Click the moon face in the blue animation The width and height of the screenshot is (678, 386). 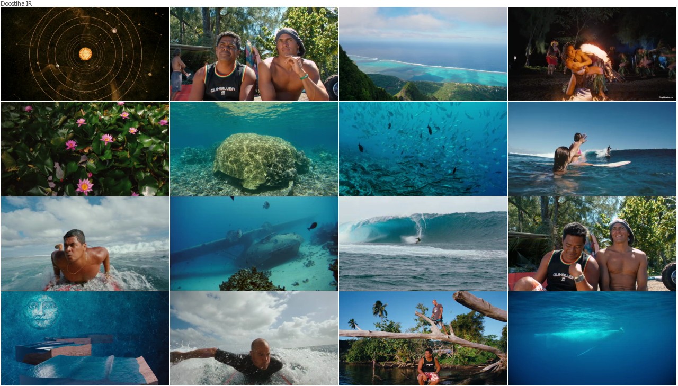pos(41,311)
